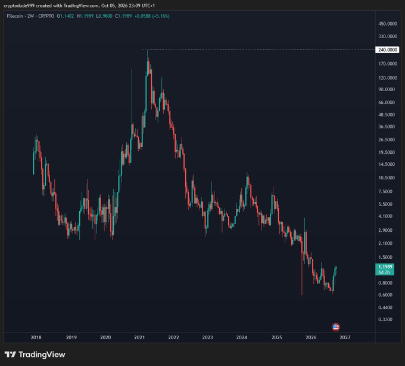
Task: Click the open value O1.1402
Action: pyautogui.click(x=66, y=16)
